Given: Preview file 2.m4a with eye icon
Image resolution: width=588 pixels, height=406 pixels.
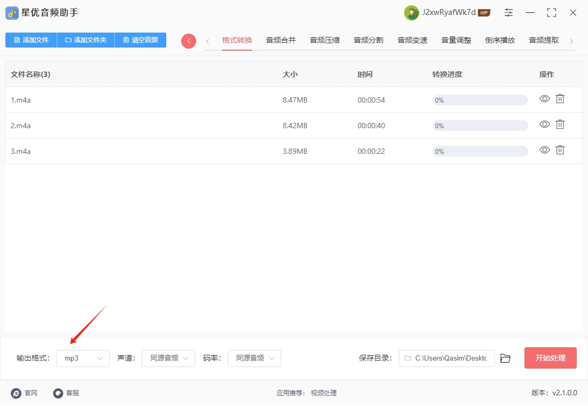Looking at the screenshot, I should [545, 124].
